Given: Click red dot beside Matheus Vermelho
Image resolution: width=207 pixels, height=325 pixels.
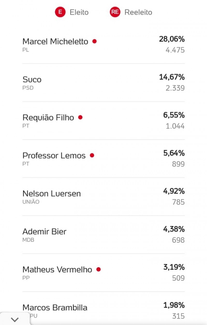Looking at the screenshot, I should click(x=98, y=269).
